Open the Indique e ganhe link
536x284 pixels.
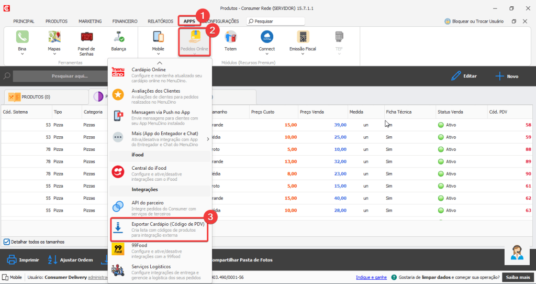[371, 277]
